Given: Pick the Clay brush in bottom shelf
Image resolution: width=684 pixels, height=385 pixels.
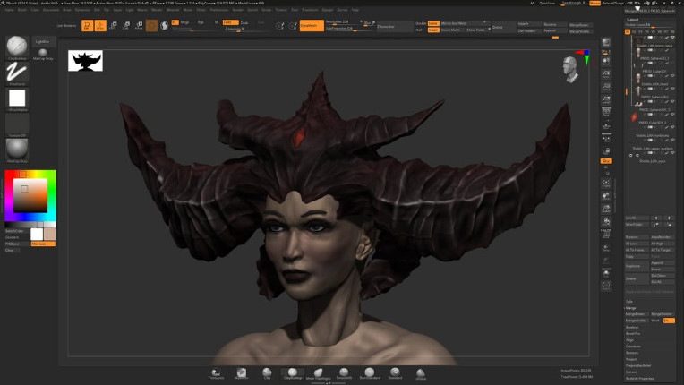Looking at the screenshot, I should pyautogui.click(x=267, y=373).
